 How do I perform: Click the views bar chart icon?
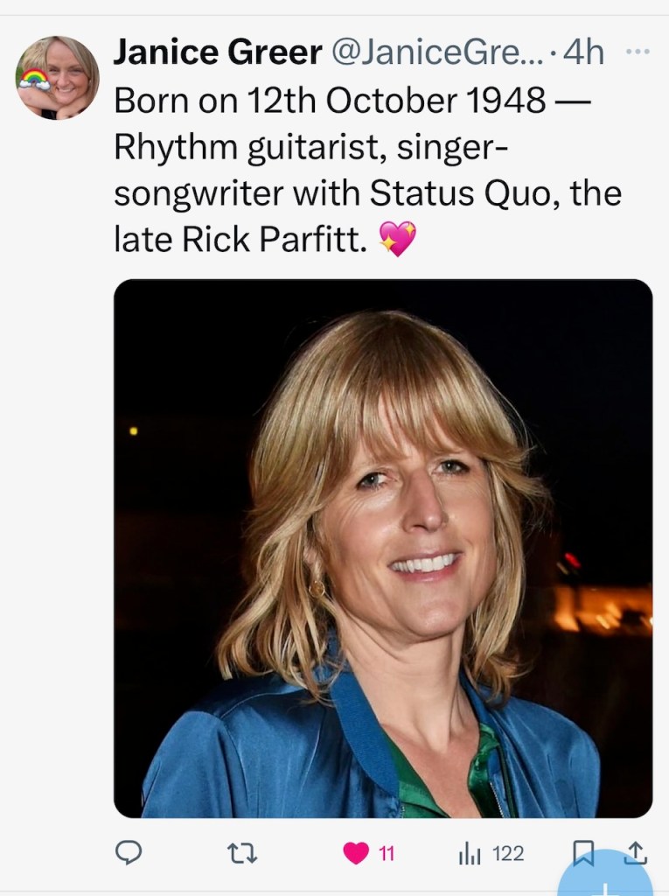[470, 853]
